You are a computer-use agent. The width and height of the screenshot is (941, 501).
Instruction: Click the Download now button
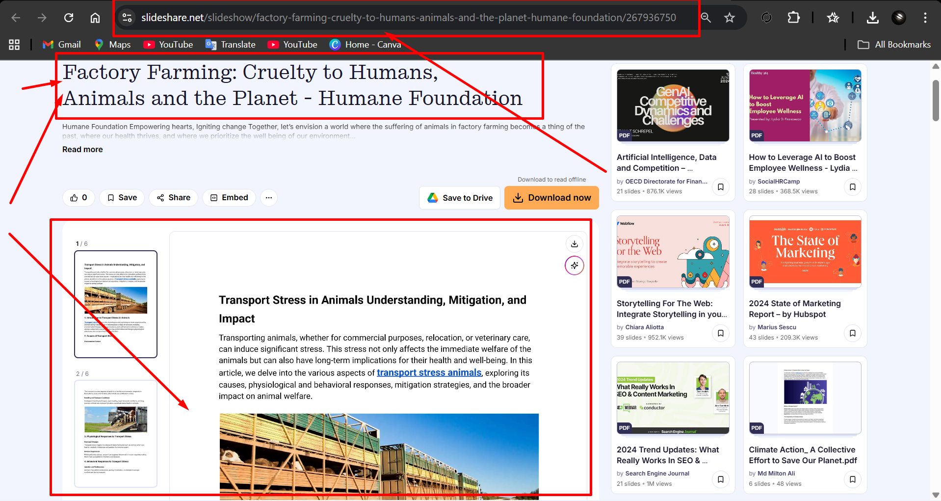click(x=551, y=198)
